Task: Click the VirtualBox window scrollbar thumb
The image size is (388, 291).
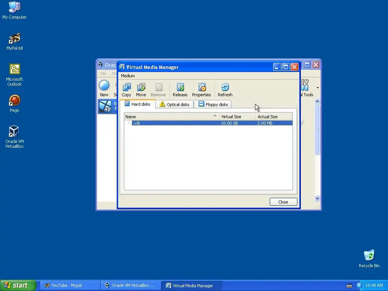Action: (x=317, y=130)
